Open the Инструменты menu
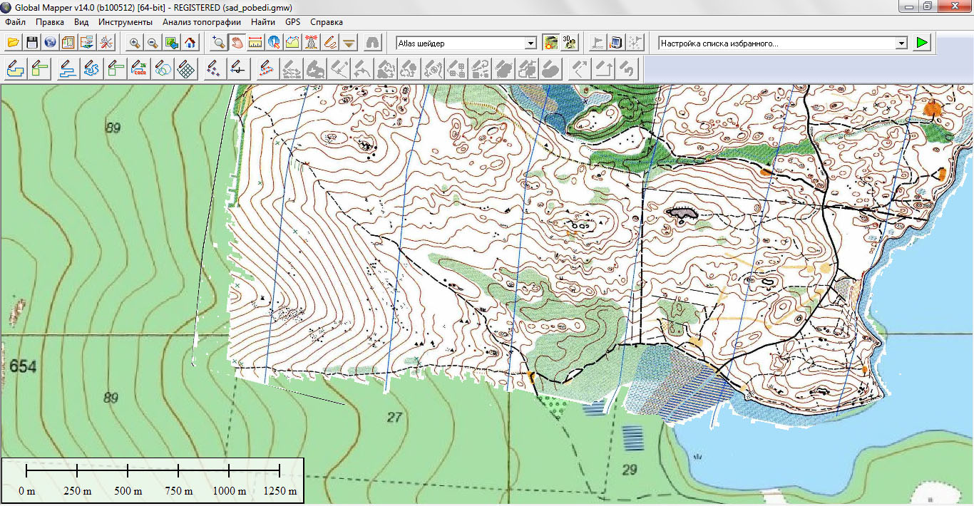The height and width of the screenshot is (506, 974). click(x=125, y=22)
